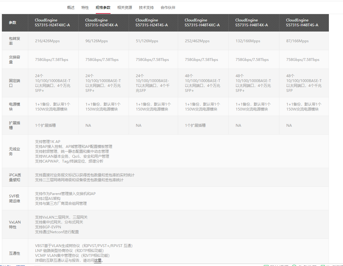The image size is (343, 266).
Task: Switch to the 合作伙伴 tab
Action: click(168, 8)
